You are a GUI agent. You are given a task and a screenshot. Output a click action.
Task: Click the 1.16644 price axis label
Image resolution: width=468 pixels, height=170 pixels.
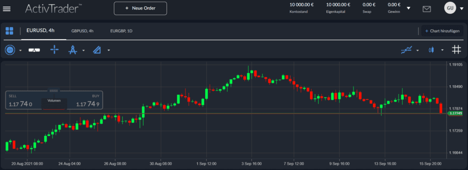(x=456, y=153)
